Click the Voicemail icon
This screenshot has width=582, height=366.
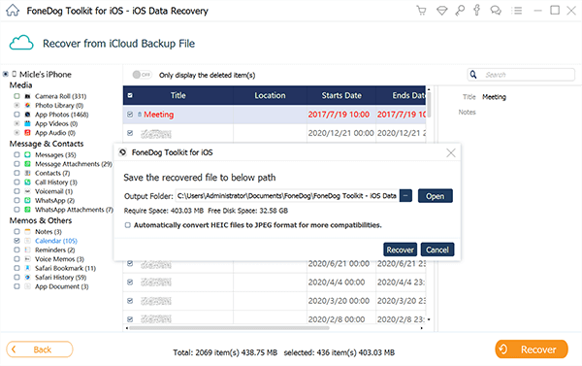[x=27, y=191]
